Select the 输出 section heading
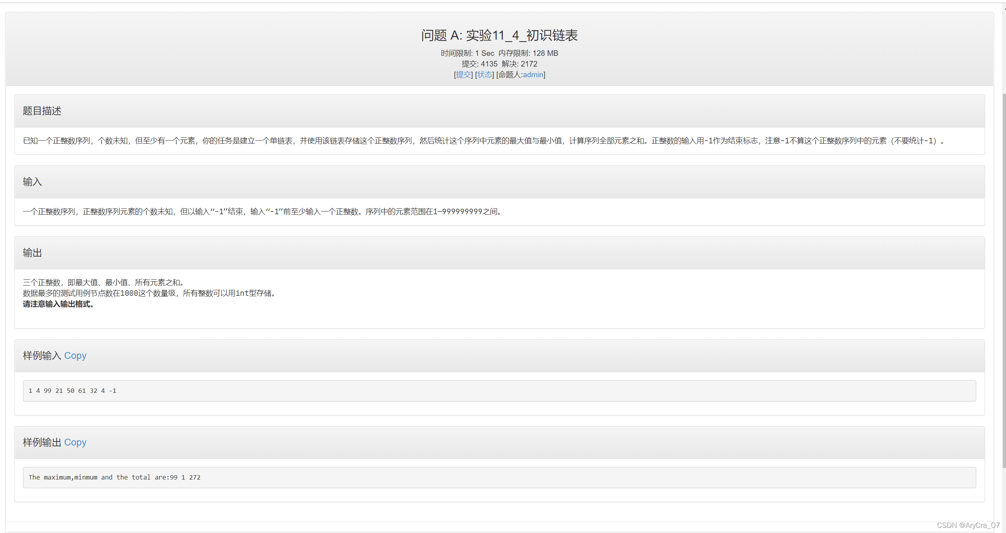Image resolution: width=1006 pixels, height=533 pixels. pos(32,253)
